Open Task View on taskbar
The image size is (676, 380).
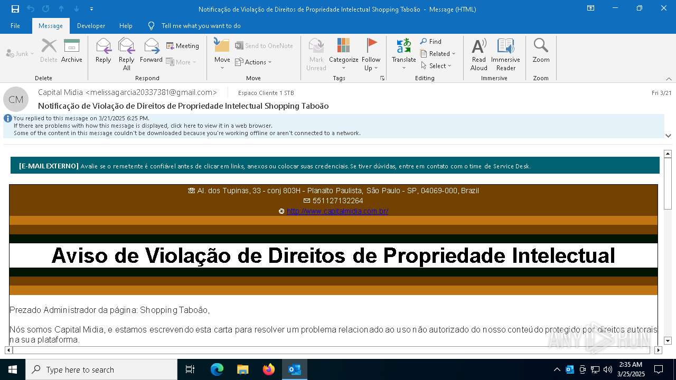[190, 369]
